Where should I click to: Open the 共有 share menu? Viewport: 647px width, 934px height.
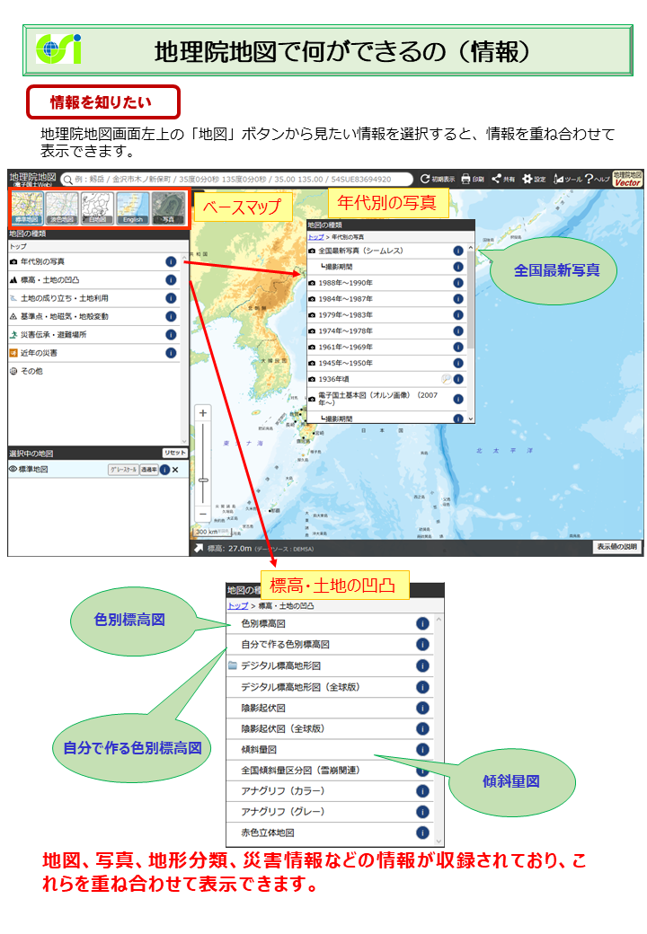(503, 179)
